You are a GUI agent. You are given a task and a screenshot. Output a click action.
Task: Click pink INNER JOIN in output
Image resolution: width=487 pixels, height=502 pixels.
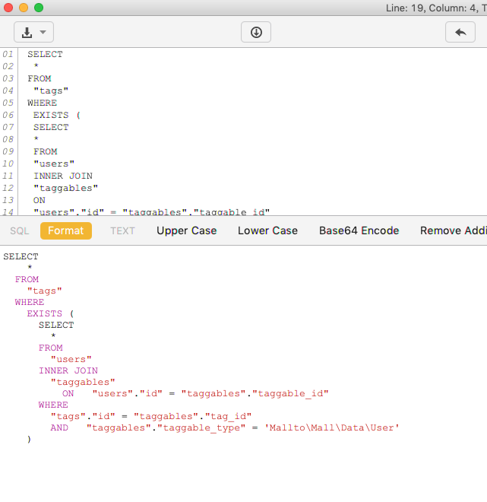[68, 370]
